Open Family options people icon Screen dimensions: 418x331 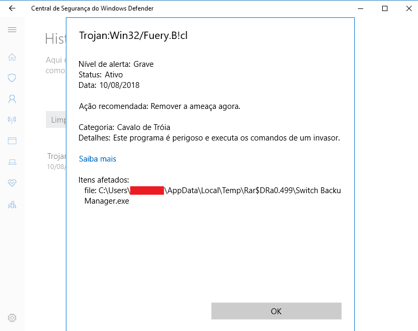coord(12,205)
